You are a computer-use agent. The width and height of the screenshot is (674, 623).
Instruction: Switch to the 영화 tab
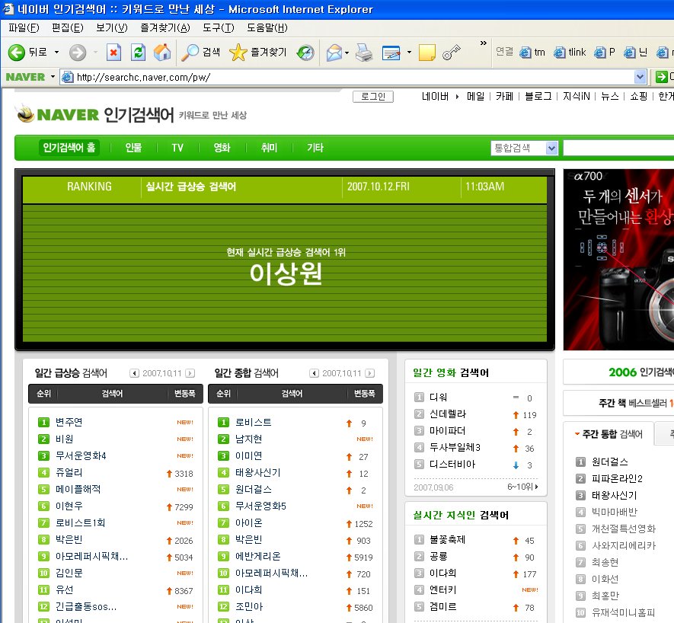pyautogui.click(x=222, y=148)
